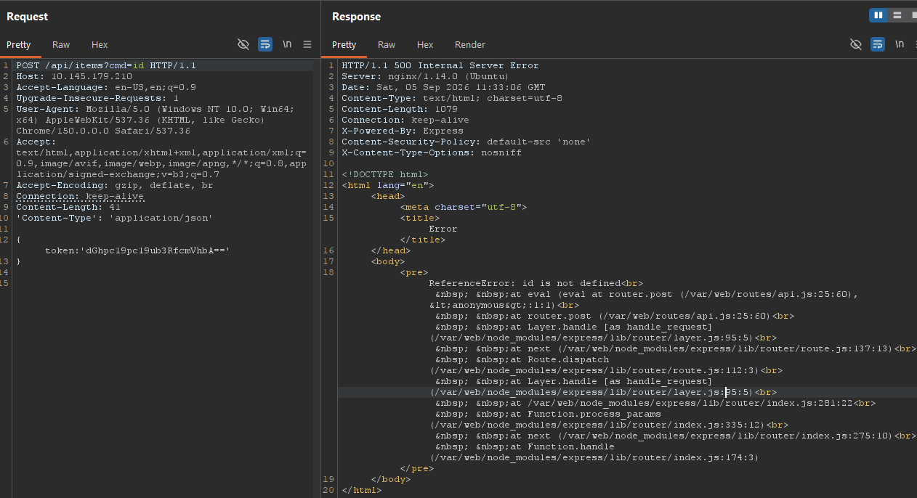Switch to Response Pretty tab

click(x=344, y=44)
